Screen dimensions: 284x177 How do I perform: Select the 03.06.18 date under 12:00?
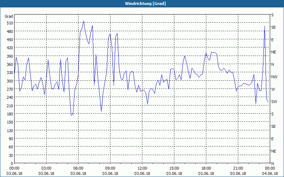click(142, 174)
